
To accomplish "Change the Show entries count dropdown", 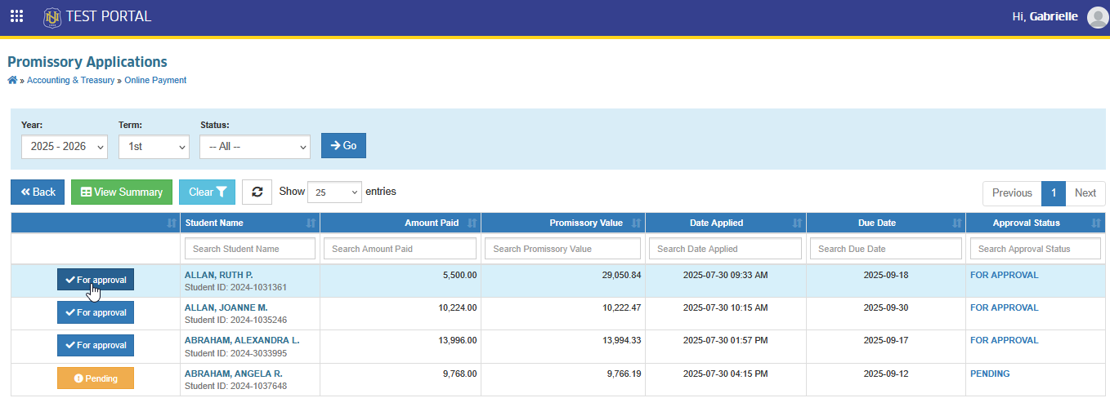I will tap(334, 192).
